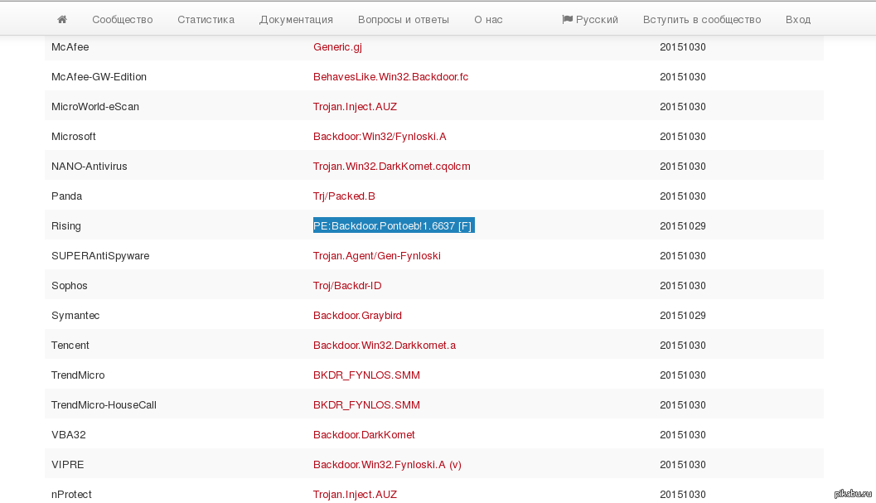Click Panda result Trj/Packed.B

coord(344,196)
